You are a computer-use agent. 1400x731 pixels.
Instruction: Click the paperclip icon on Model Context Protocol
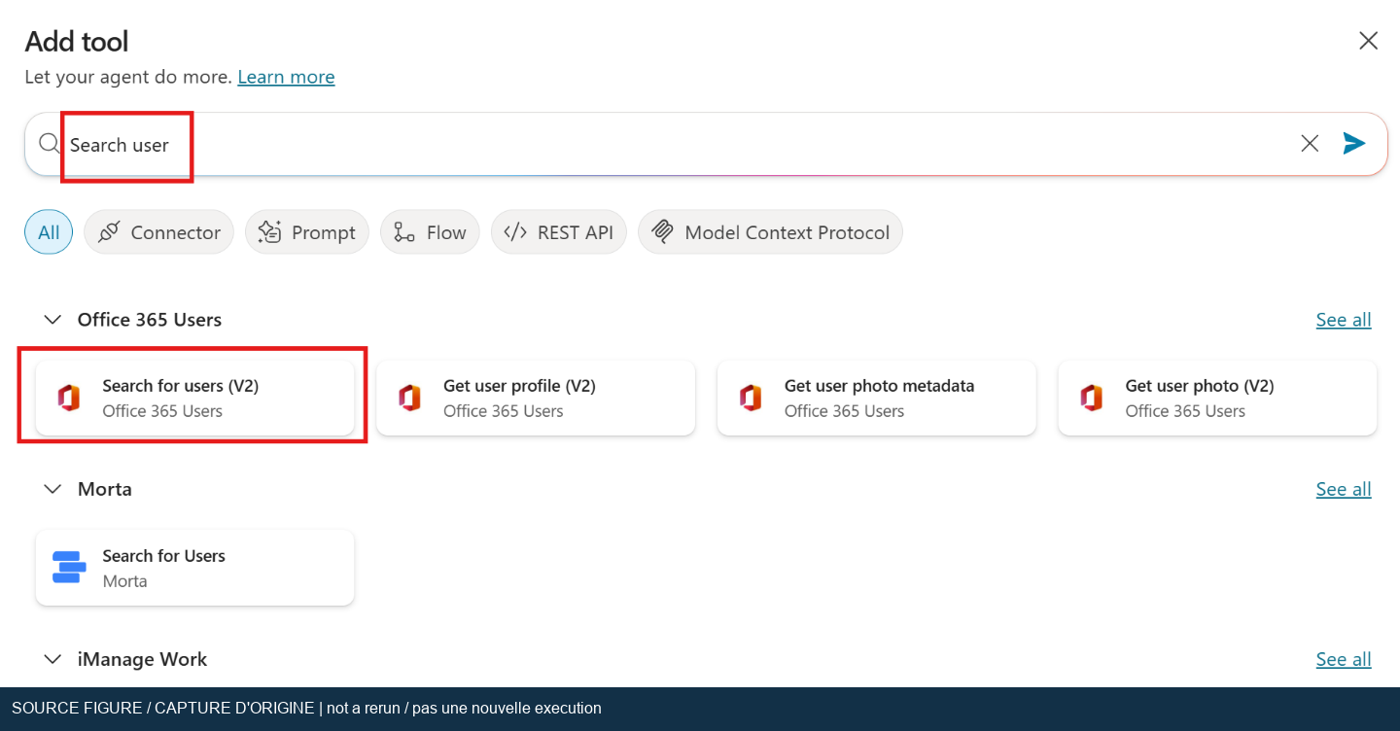(663, 232)
